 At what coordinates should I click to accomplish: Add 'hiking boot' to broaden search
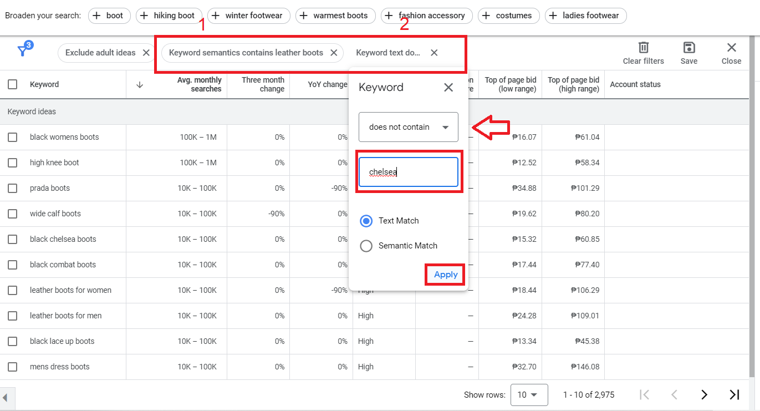coord(169,16)
